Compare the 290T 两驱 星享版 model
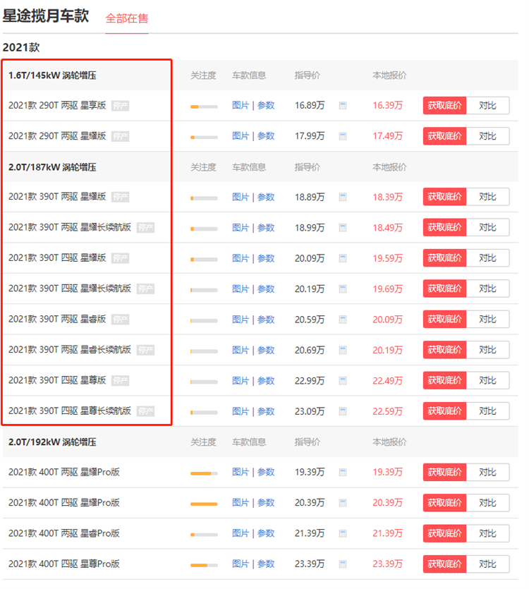Screen dimensions: 529x589 pyautogui.click(x=487, y=106)
